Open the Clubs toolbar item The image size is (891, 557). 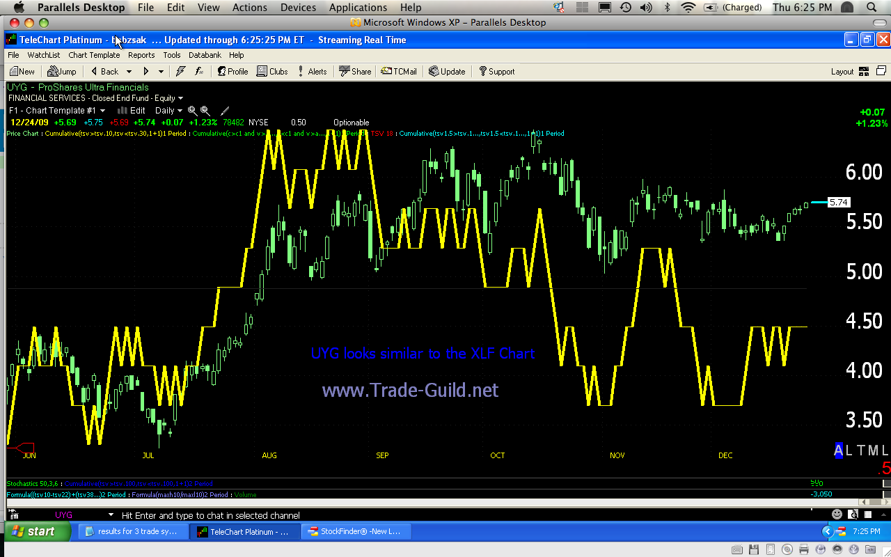[272, 71]
